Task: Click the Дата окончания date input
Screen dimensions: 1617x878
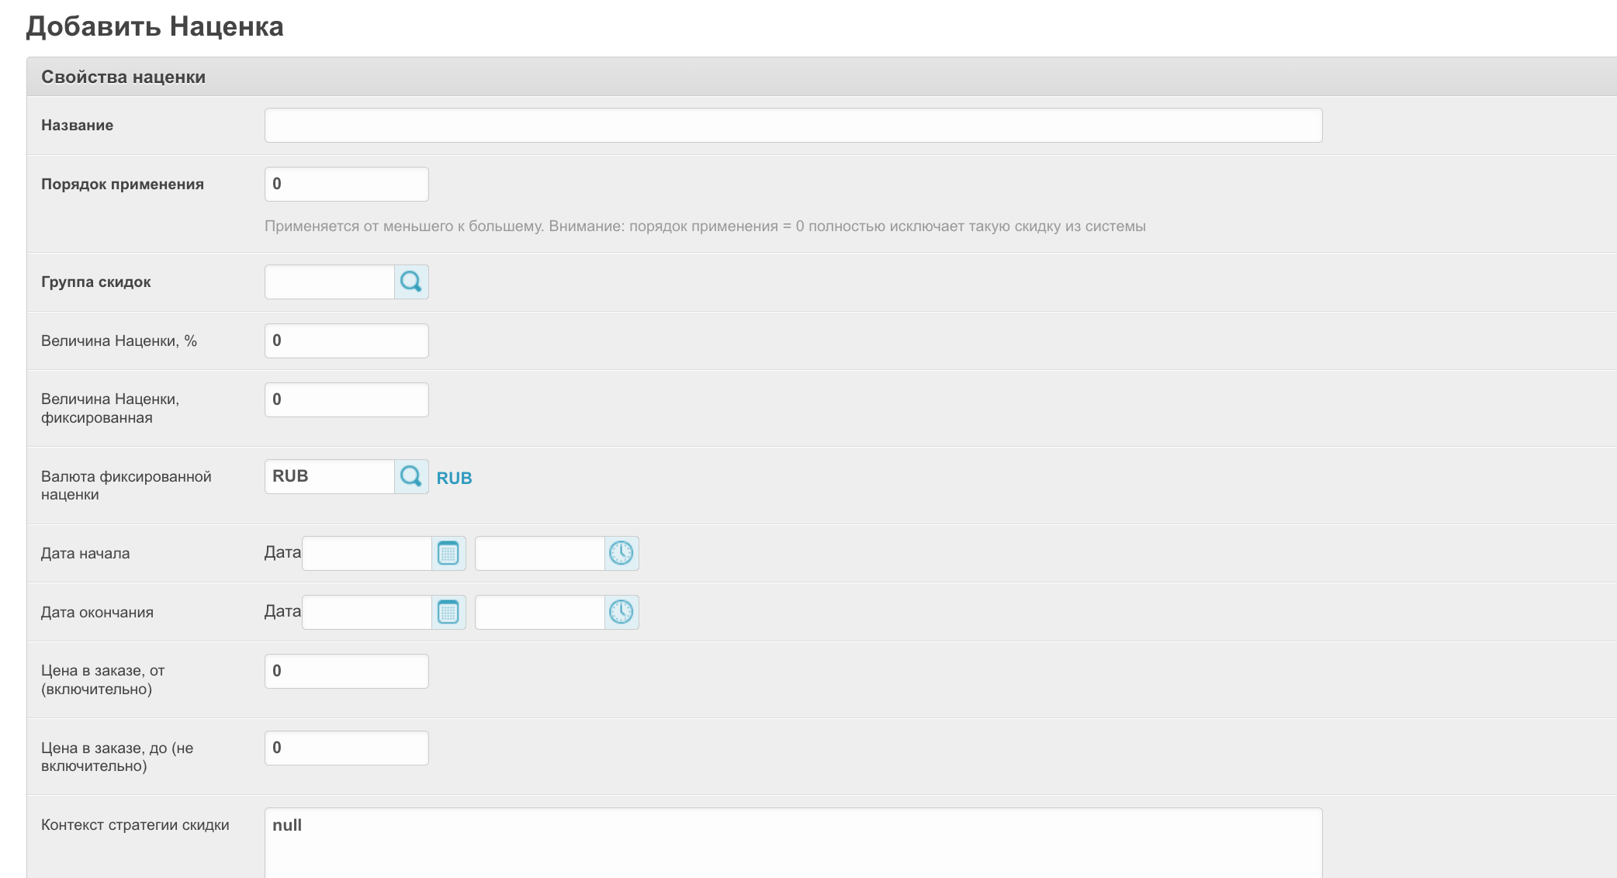Action: tap(366, 612)
